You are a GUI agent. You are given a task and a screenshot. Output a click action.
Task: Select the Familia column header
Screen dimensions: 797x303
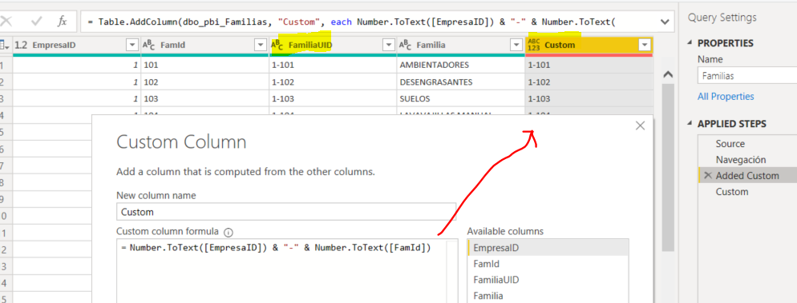click(x=431, y=45)
